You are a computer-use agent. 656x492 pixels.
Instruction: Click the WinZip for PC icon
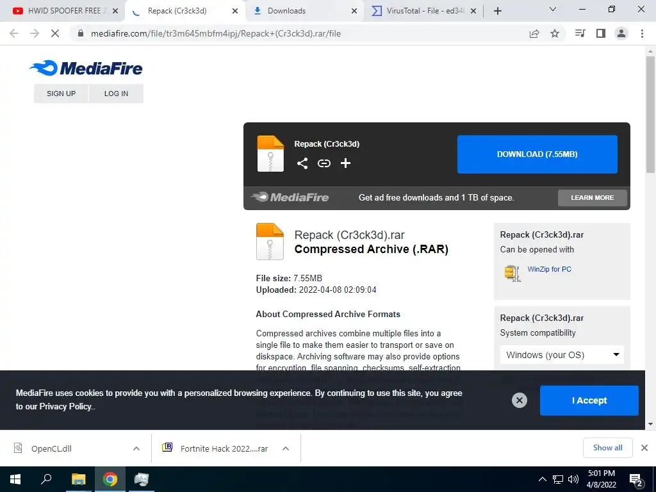coord(512,273)
